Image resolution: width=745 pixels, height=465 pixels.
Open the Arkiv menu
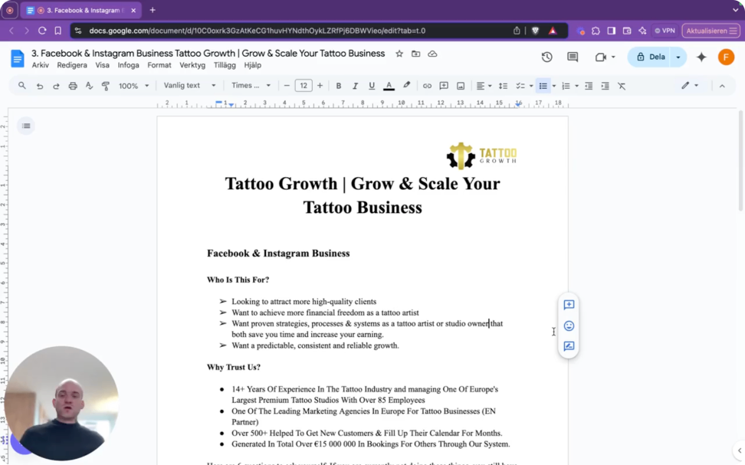[41, 65]
